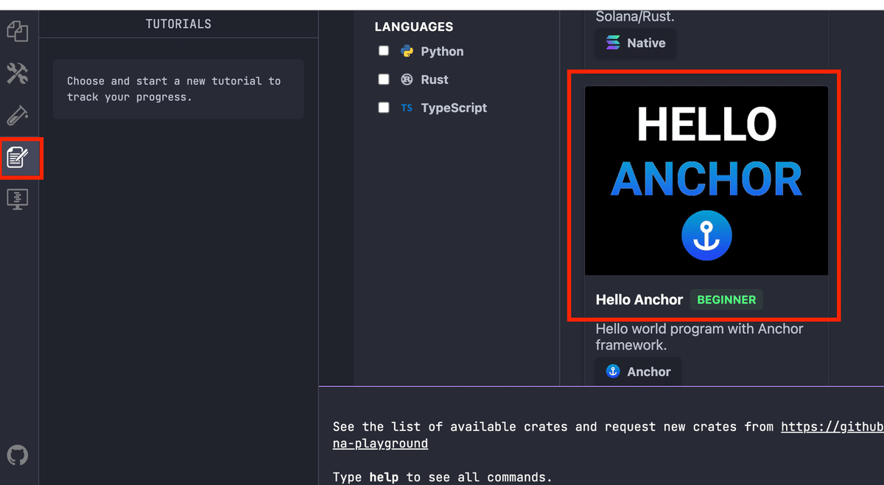The width and height of the screenshot is (884, 485).
Task: Click 'Hello world program with Anchor framework' description
Action: [x=699, y=336]
